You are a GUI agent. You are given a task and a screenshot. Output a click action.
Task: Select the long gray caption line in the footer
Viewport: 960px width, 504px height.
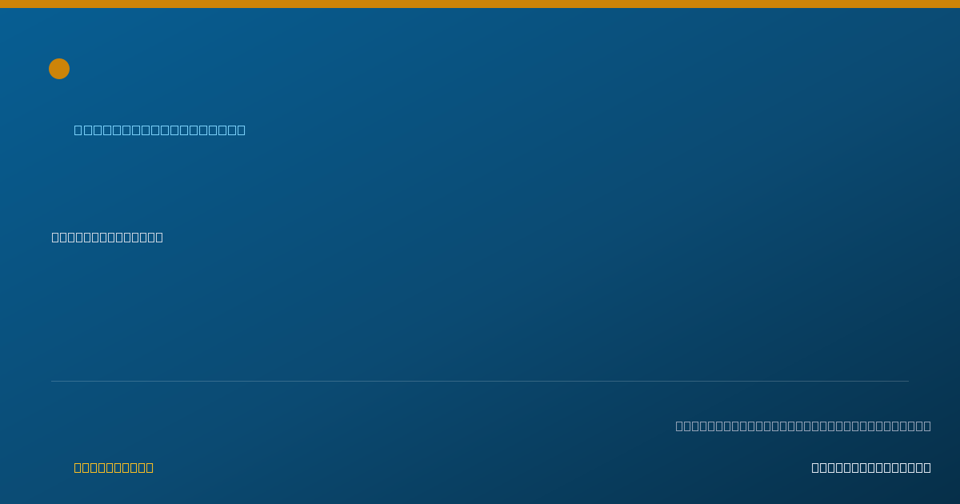point(803,426)
